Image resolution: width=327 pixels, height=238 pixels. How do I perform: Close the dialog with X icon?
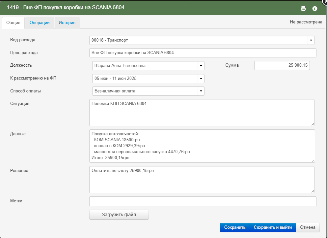coord(325,1)
